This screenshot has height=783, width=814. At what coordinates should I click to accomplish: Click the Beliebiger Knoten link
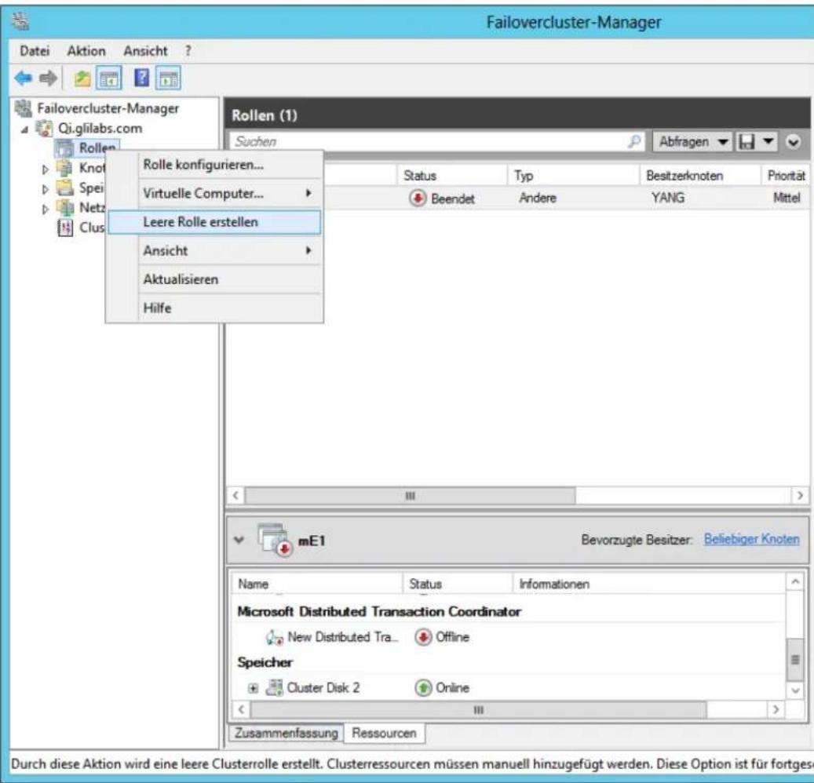point(751,539)
